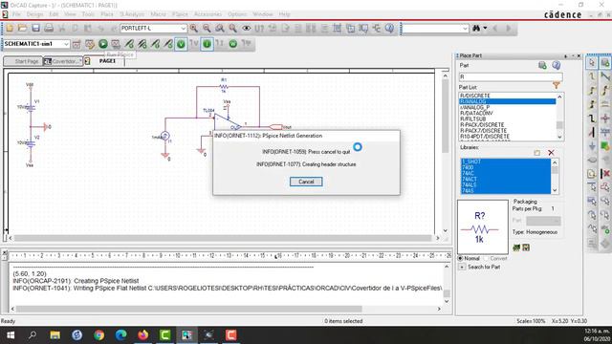Open the Tools menu
612x344 pixels.
click(x=88, y=14)
